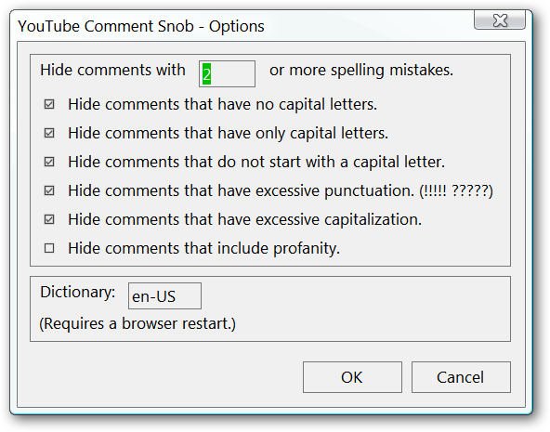This screenshot has height=432, width=550.
Task: Click the 'Dictionary:' label text
Action: tap(77, 292)
